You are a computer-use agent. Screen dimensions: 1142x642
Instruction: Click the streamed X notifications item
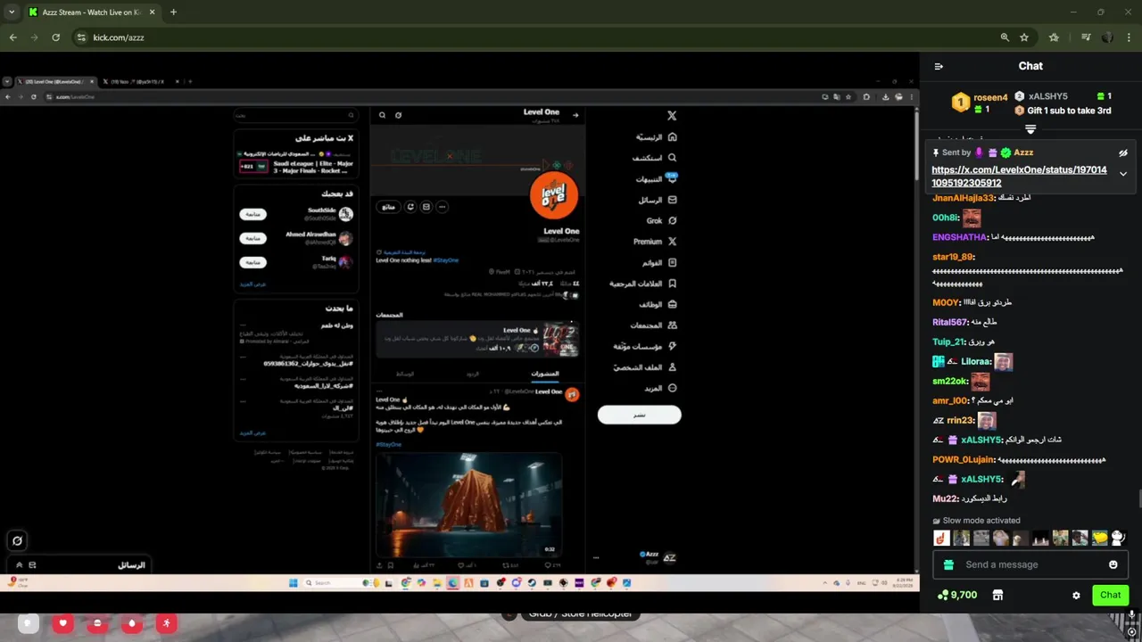point(656,179)
